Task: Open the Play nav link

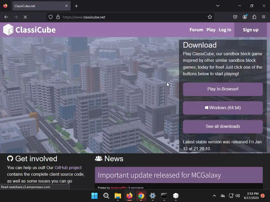Action: pyautogui.click(x=211, y=30)
